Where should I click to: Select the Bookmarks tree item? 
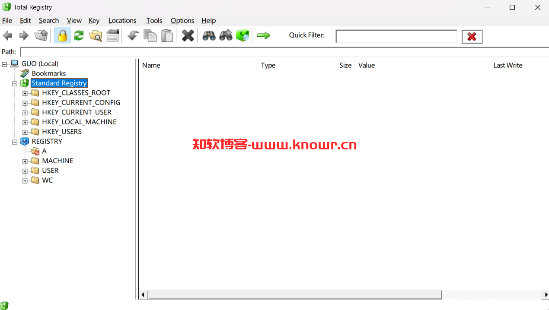pos(49,73)
